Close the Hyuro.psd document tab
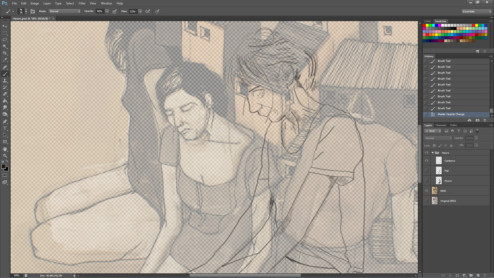Screen dimensions: 494x278 coord(53,18)
